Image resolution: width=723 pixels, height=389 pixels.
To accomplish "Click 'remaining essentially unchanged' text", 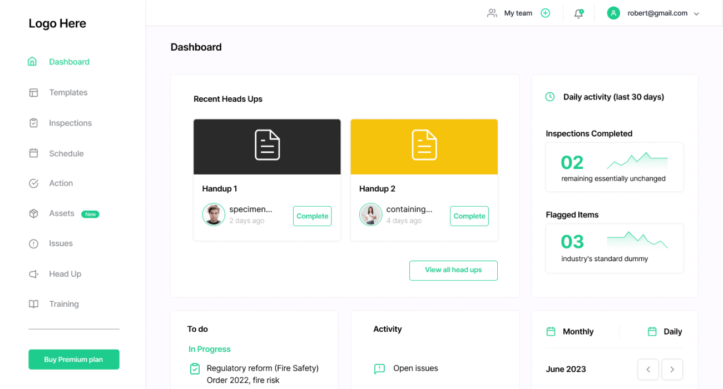I will pyautogui.click(x=613, y=178).
